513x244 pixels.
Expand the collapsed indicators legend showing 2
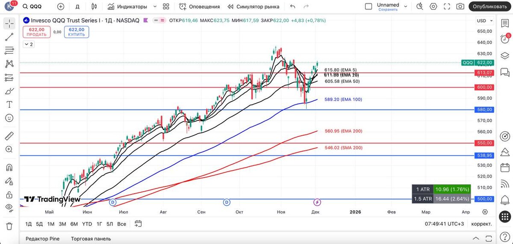(28, 44)
